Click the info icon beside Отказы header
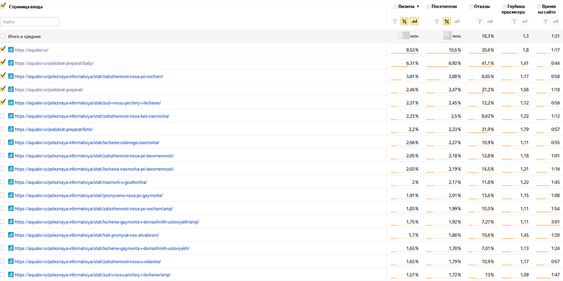Screen dimensions: 563x281 point(471,7)
